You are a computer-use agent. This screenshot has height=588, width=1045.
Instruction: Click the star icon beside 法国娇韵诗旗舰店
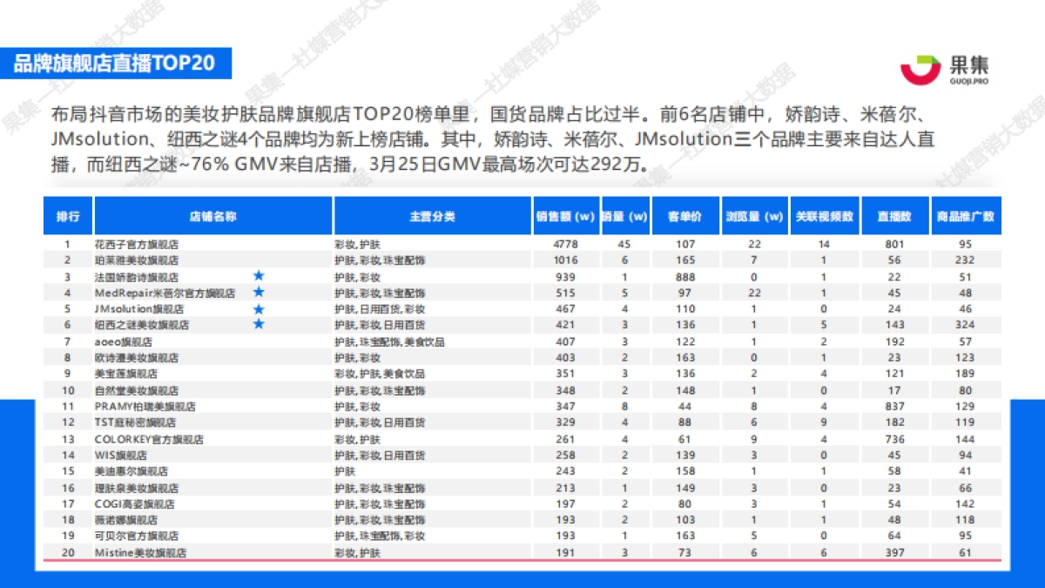[x=260, y=276]
